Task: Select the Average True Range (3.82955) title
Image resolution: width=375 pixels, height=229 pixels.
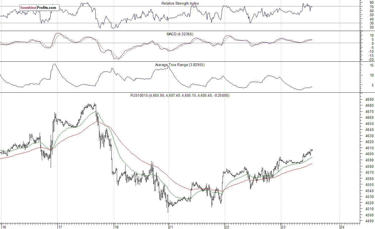Action: point(180,65)
